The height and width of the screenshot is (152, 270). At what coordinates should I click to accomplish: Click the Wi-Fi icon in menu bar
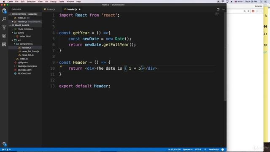coord(223,2)
